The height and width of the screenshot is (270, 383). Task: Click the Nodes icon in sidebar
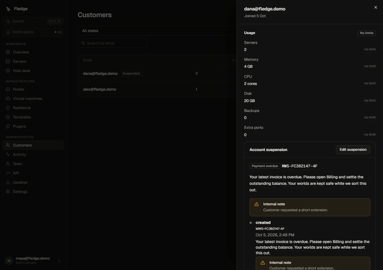click(8, 89)
